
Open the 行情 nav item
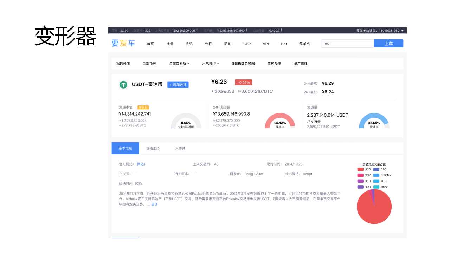[x=170, y=44]
